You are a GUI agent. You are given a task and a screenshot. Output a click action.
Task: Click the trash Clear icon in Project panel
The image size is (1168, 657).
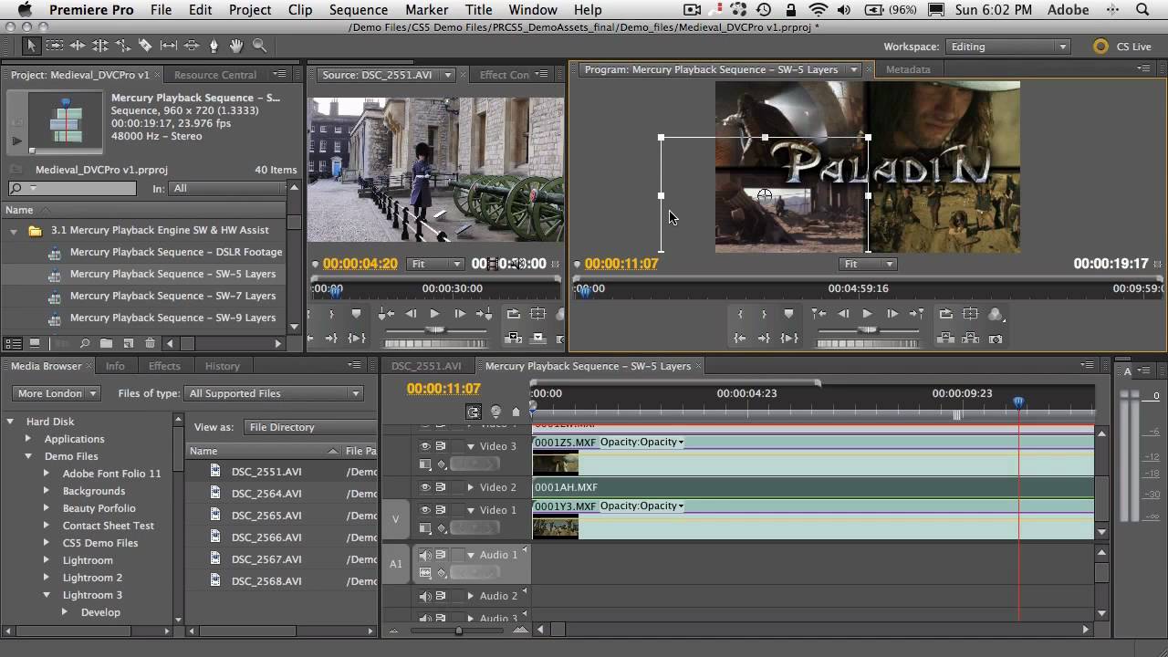(x=151, y=343)
